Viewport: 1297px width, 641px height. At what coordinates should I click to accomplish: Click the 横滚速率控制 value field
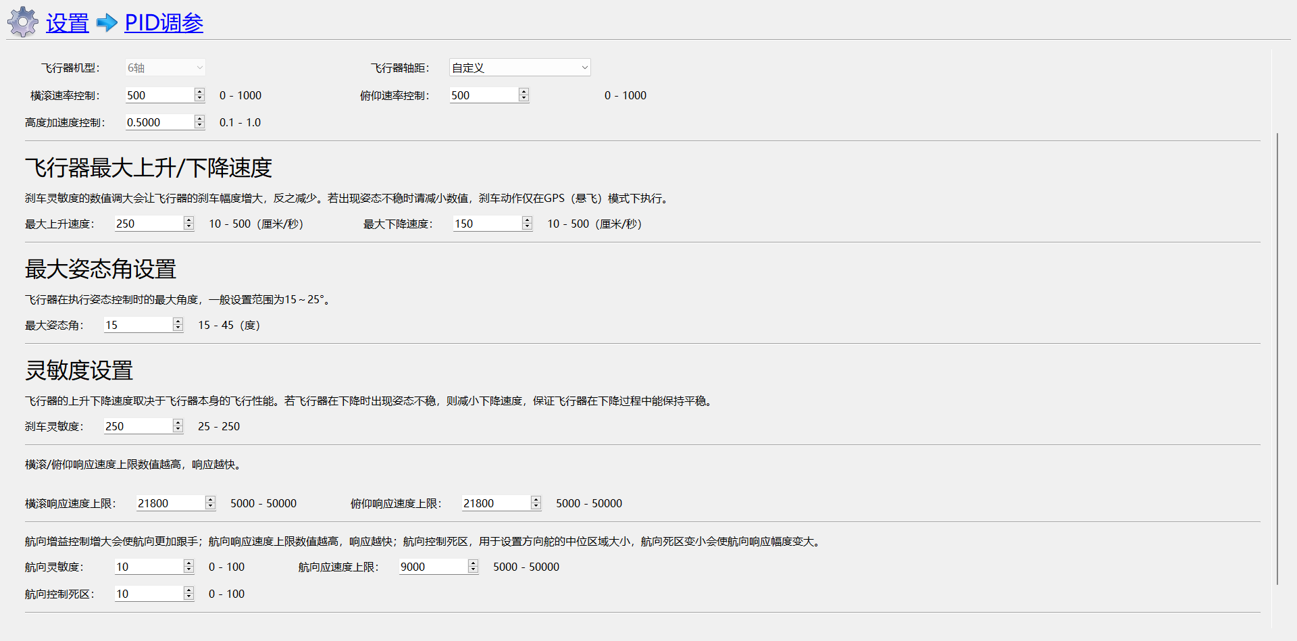coord(160,95)
